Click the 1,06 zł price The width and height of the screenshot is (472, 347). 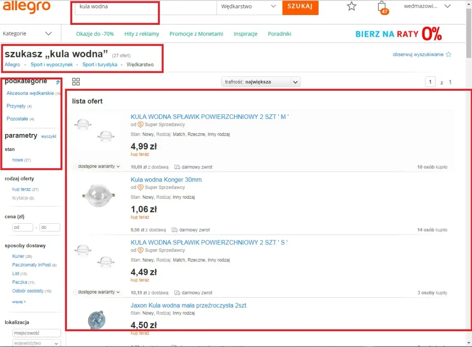coord(144,209)
